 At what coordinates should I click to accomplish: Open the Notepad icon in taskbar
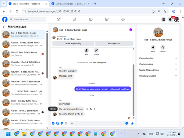click(x=95, y=134)
